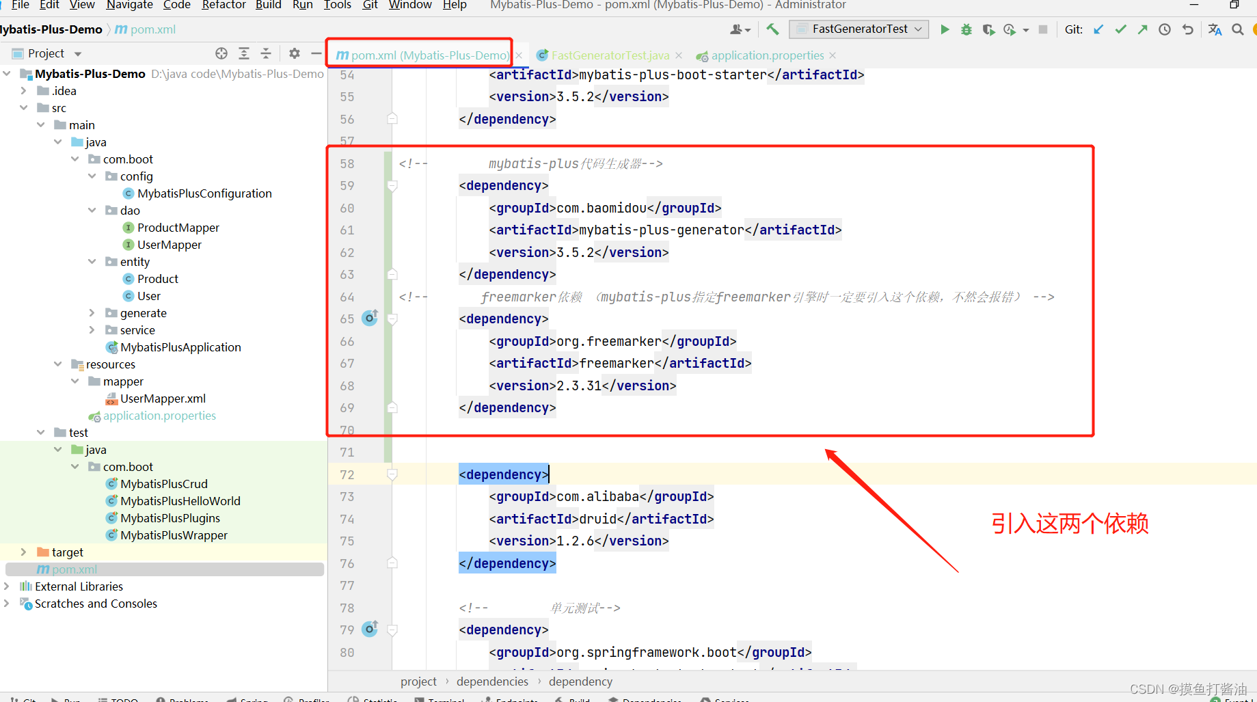Viewport: 1257px width, 702px height.
Task: Push commits with Git upward arrow
Action: (1143, 29)
